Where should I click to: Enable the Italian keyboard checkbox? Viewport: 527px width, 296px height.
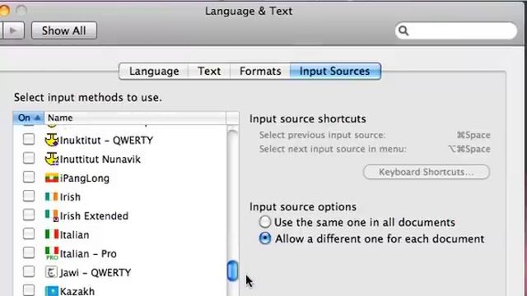click(x=29, y=234)
